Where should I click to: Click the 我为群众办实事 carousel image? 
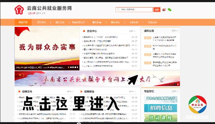coord(47,47)
